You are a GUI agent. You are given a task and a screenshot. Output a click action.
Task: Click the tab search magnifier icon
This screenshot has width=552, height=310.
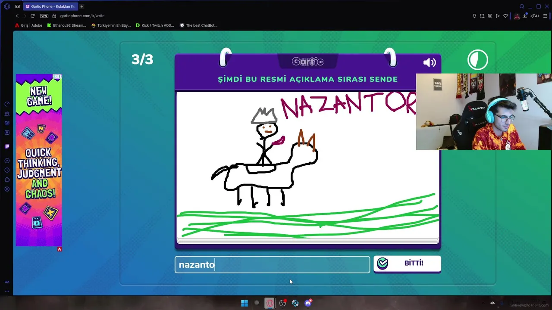[522, 6]
